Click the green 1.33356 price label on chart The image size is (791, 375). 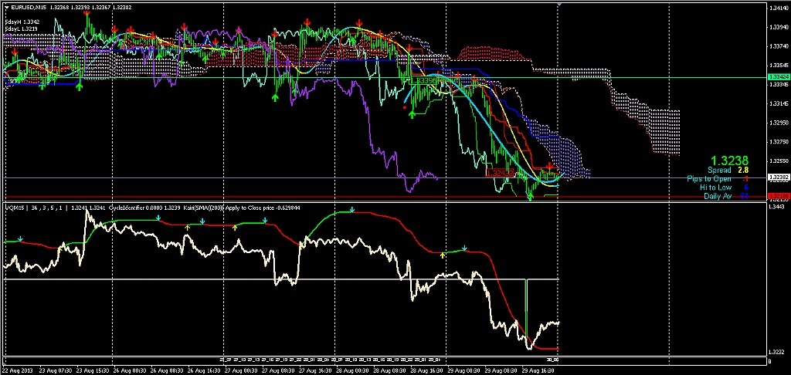423,80
